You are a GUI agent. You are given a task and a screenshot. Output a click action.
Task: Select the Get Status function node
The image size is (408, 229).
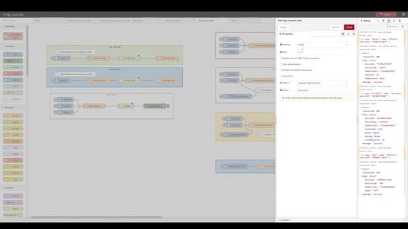coord(94,106)
